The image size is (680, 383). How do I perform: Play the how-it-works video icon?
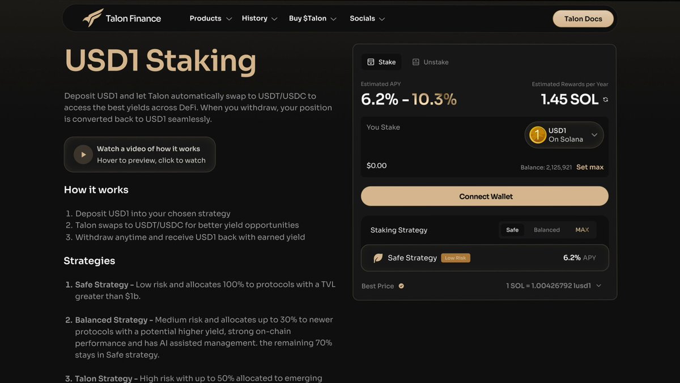(83, 154)
